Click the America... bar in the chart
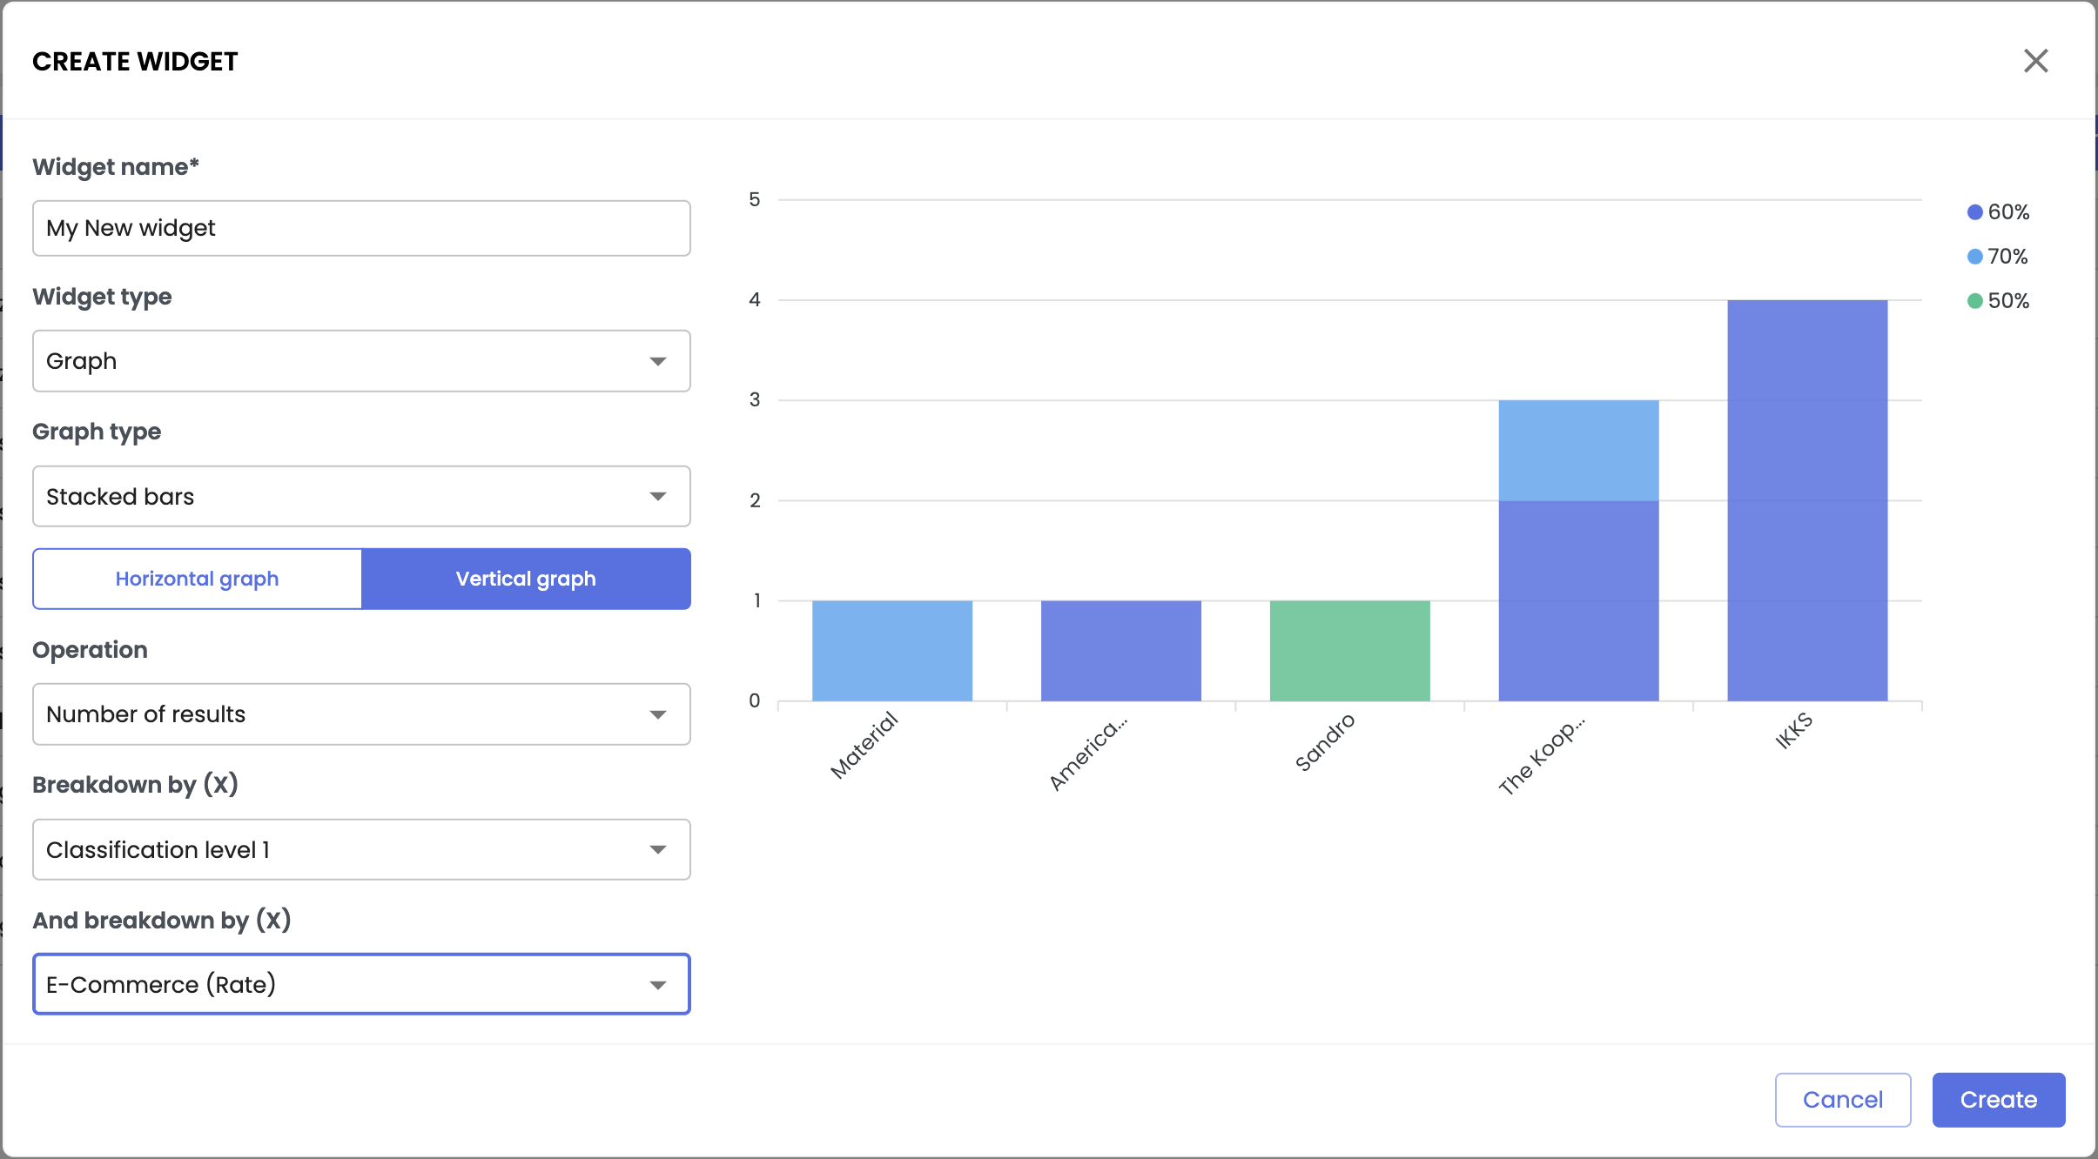This screenshot has height=1159, width=2098. click(x=1121, y=651)
